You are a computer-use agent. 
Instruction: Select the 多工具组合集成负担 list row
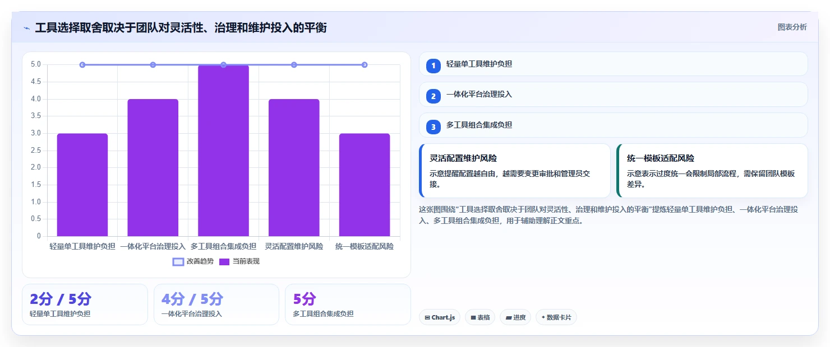pos(614,125)
